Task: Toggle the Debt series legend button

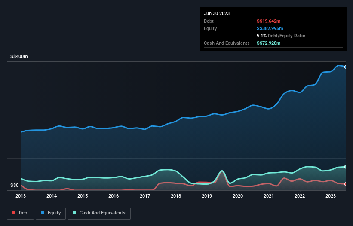Action: (x=21, y=213)
